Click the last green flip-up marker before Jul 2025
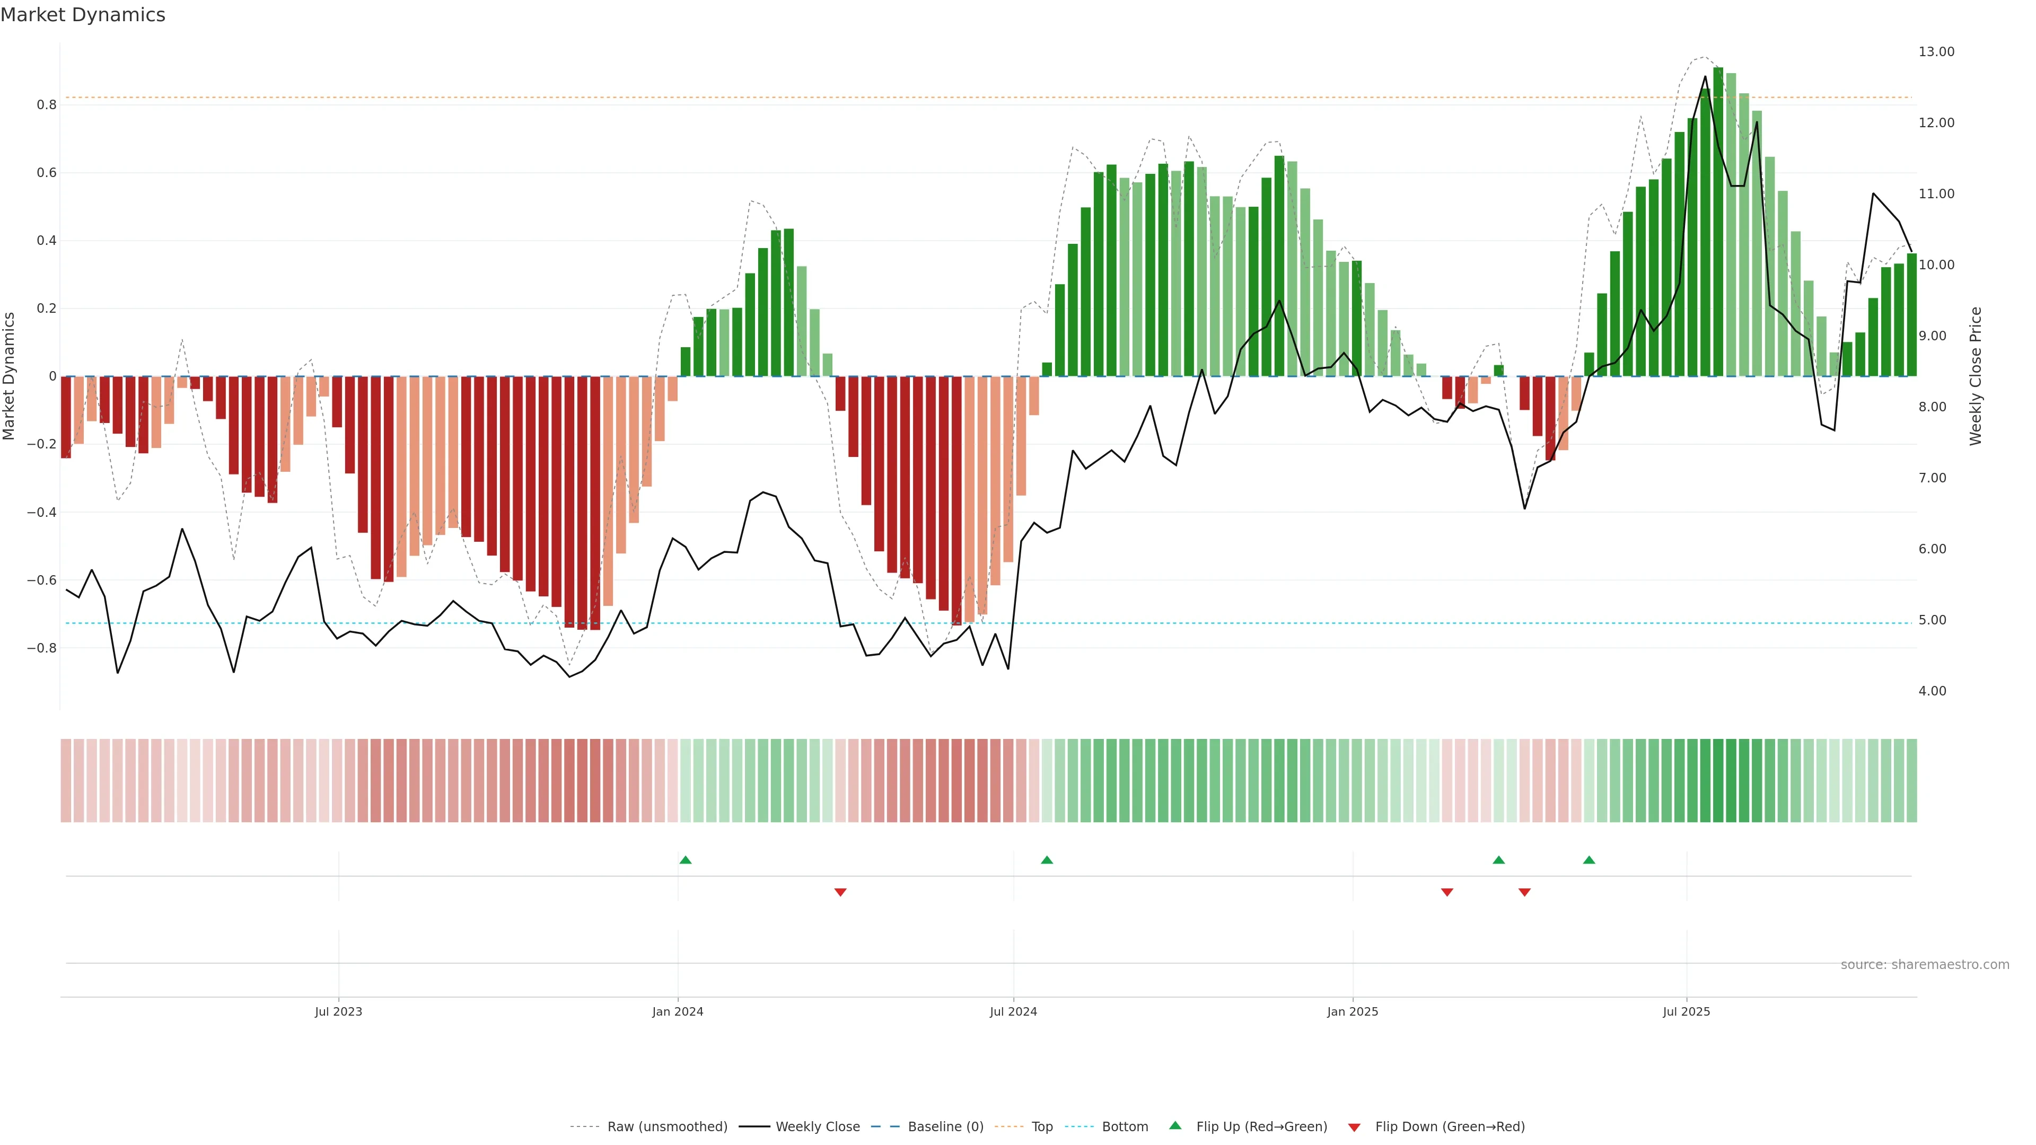 pyautogui.click(x=1589, y=860)
